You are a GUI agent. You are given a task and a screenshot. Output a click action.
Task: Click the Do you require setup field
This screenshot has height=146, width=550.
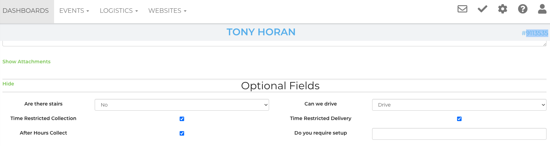pos(459,134)
